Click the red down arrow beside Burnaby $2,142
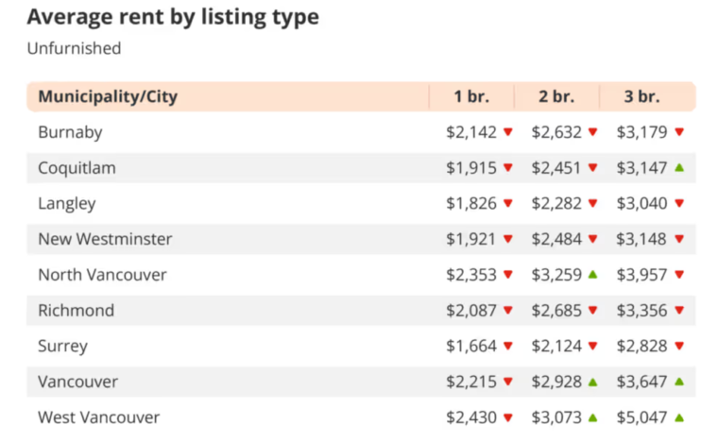Viewport: 718px width, 442px height. [x=507, y=132]
